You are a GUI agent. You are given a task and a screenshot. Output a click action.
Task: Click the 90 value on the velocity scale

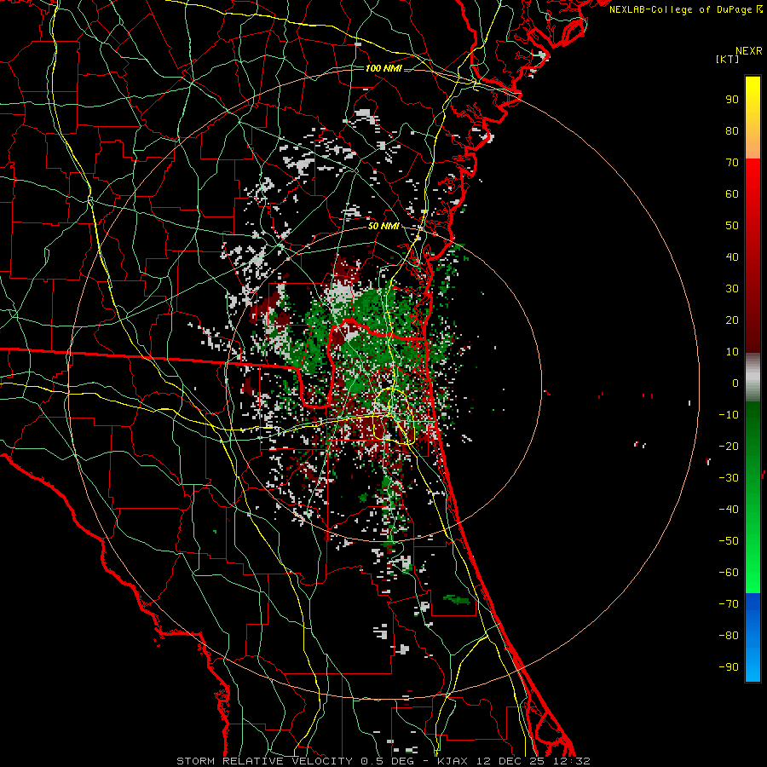[x=732, y=100]
